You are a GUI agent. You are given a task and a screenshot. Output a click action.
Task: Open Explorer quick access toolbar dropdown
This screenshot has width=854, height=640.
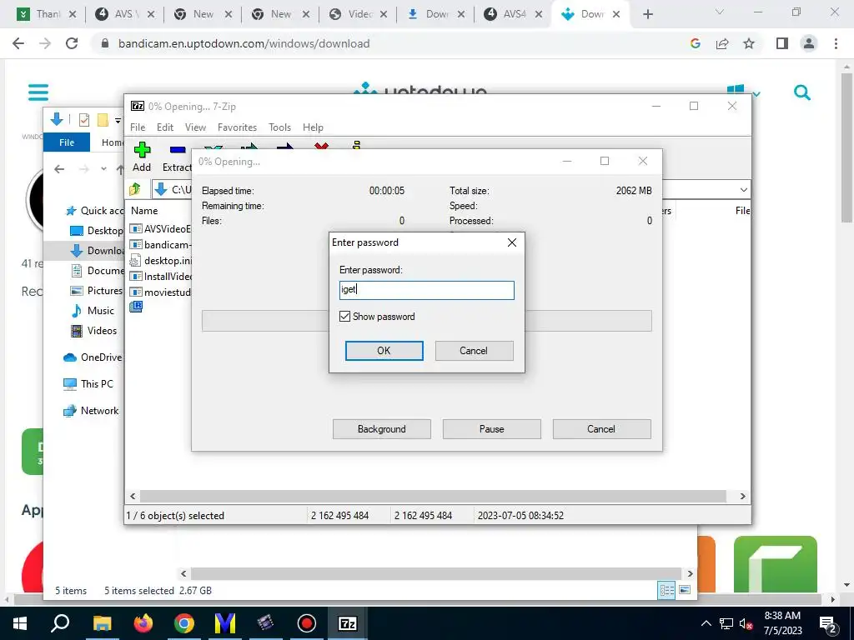click(x=118, y=120)
